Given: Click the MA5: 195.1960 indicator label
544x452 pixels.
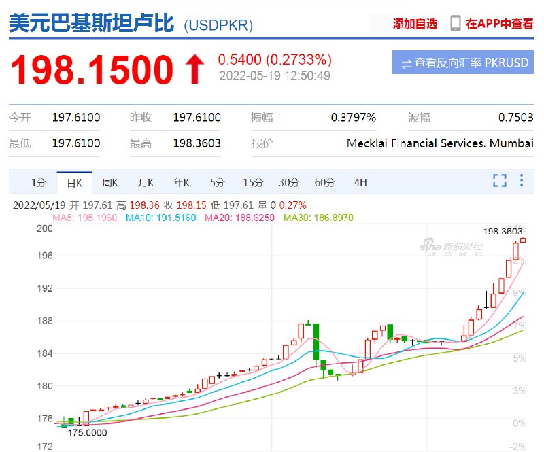Looking at the screenshot, I should pyautogui.click(x=84, y=218).
